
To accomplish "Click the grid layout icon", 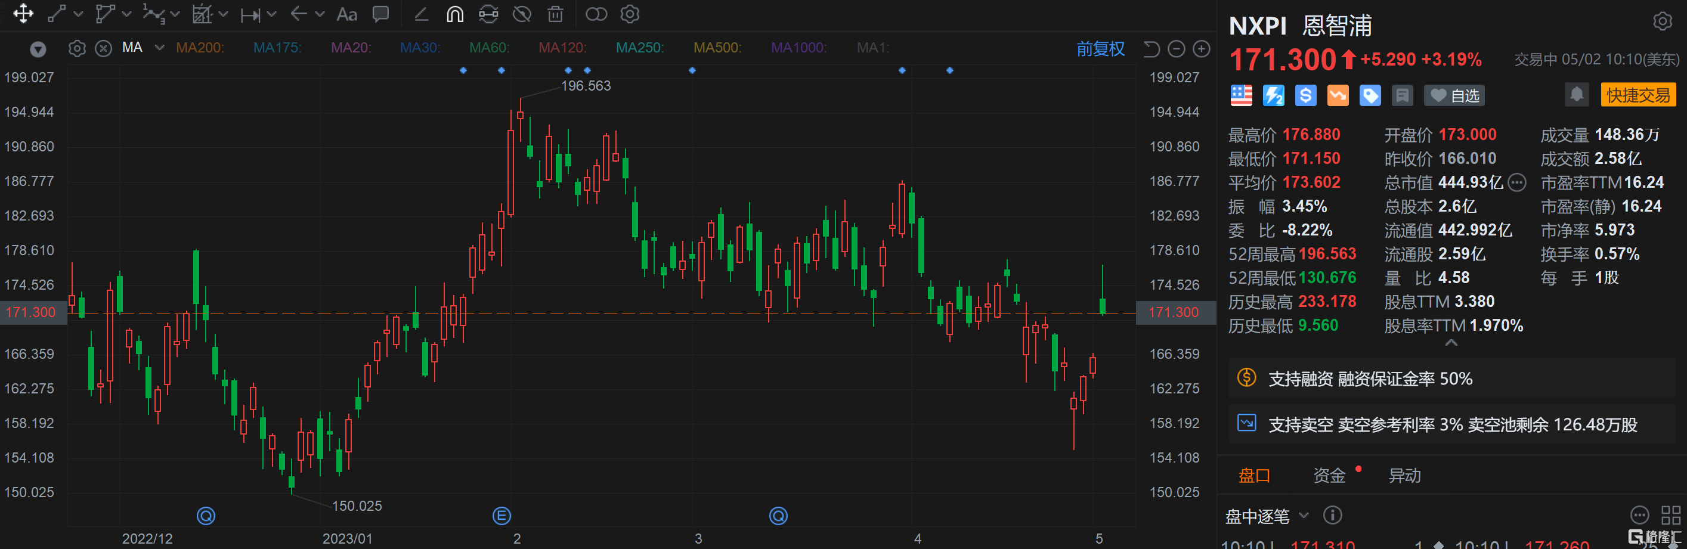I will [x=1671, y=516].
